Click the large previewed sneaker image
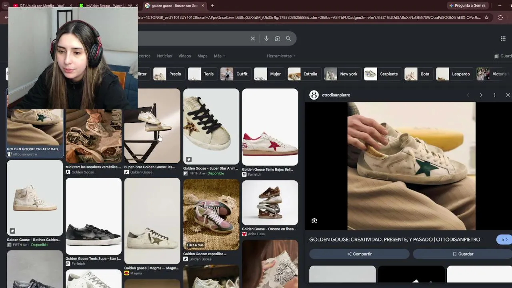The width and height of the screenshot is (512, 288). [411, 166]
